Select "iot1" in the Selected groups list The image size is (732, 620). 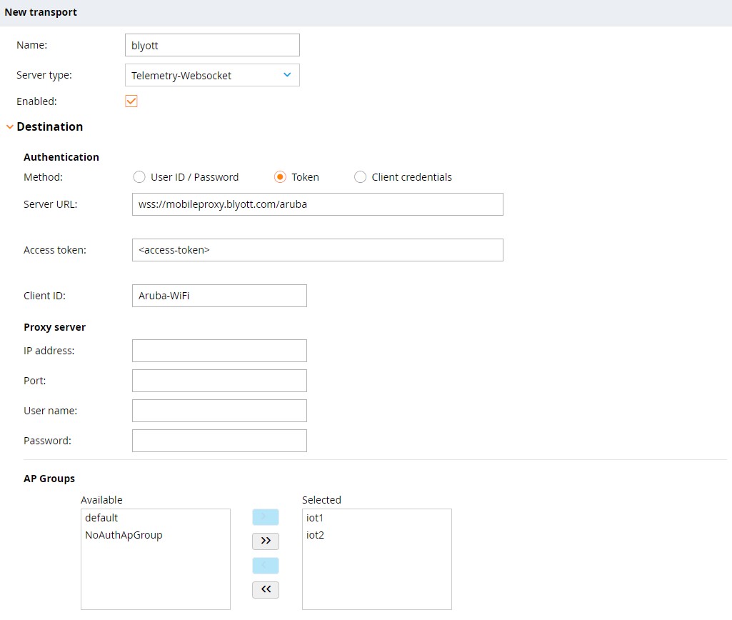[x=315, y=517]
